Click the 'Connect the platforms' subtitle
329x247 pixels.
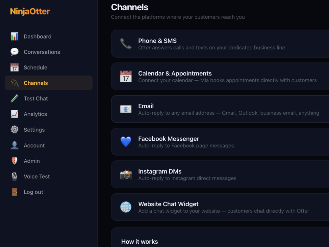tap(178, 17)
